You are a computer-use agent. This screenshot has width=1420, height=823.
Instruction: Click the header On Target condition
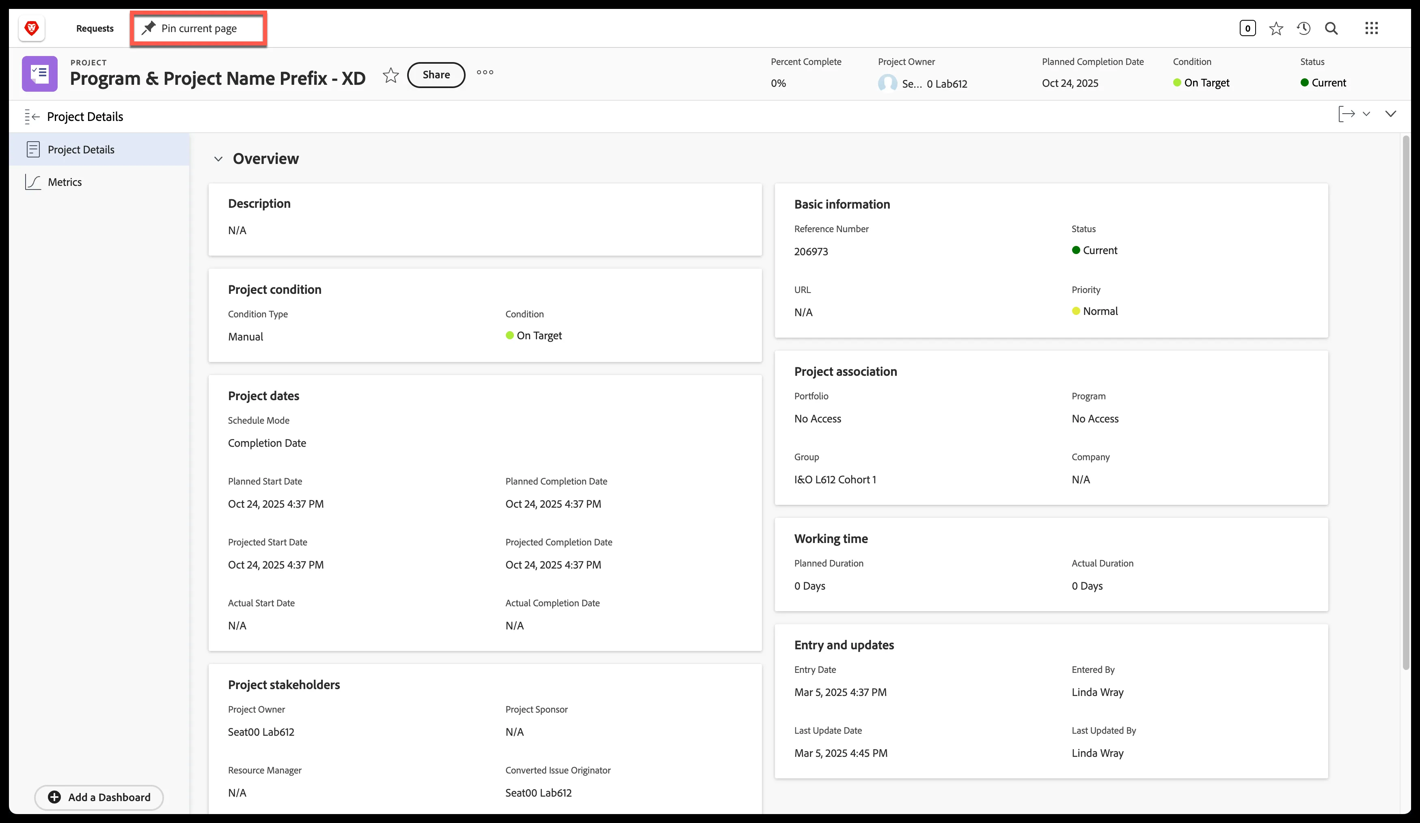pyautogui.click(x=1201, y=83)
